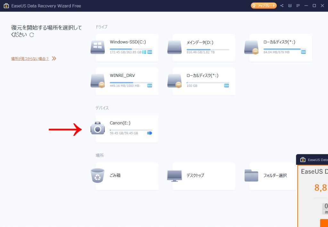Click the refresh icon beside the heading
The height and width of the screenshot is (227, 328).
pyautogui.click(x=32, y=35)
